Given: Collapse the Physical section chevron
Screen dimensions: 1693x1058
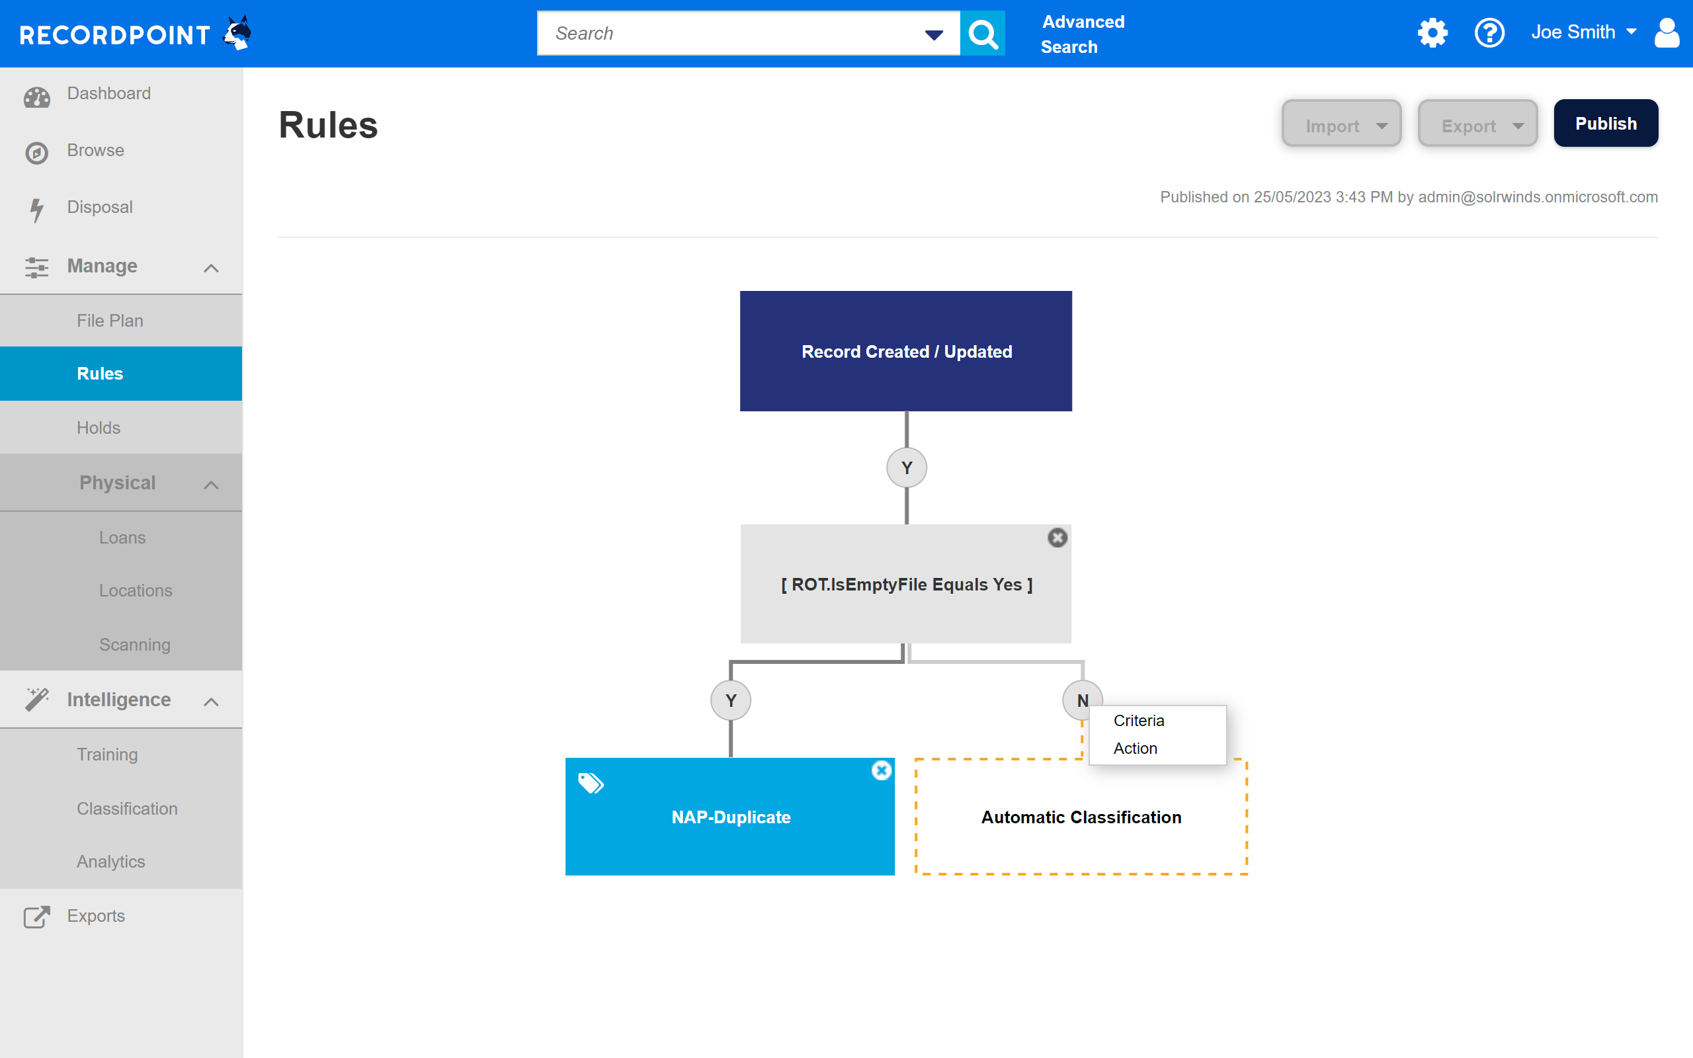Looking at the screenshot, I should coord(210,485).
